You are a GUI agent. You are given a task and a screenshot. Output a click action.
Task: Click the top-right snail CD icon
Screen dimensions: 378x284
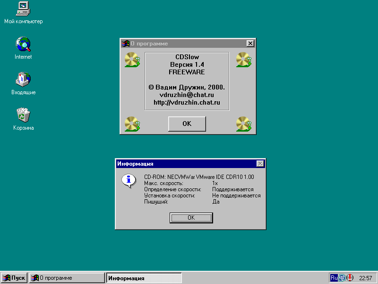pyautogui.click(x=244, y=60)
